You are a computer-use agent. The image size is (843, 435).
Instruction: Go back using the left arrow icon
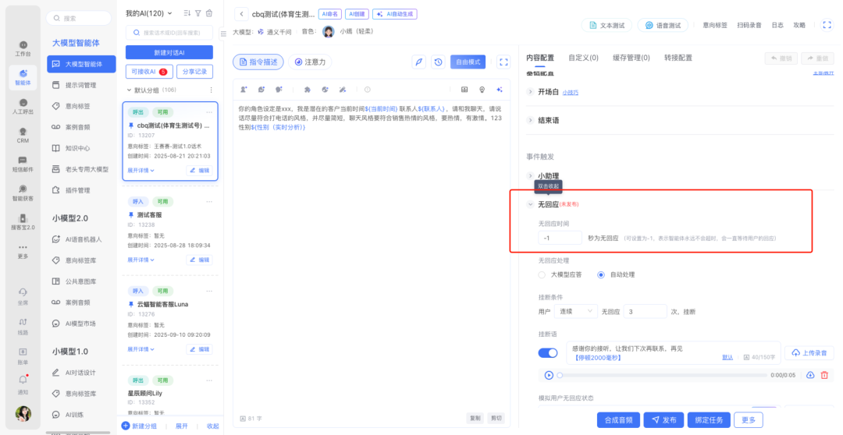point(241,14)
